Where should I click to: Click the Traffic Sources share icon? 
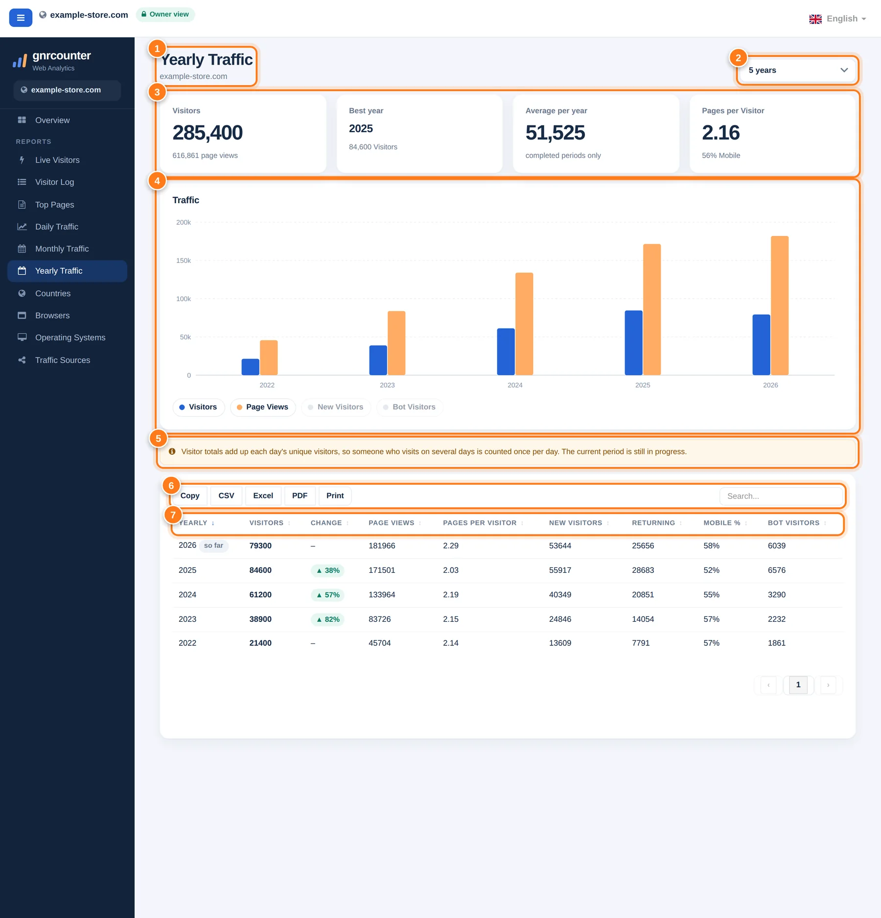pos(22,360)
